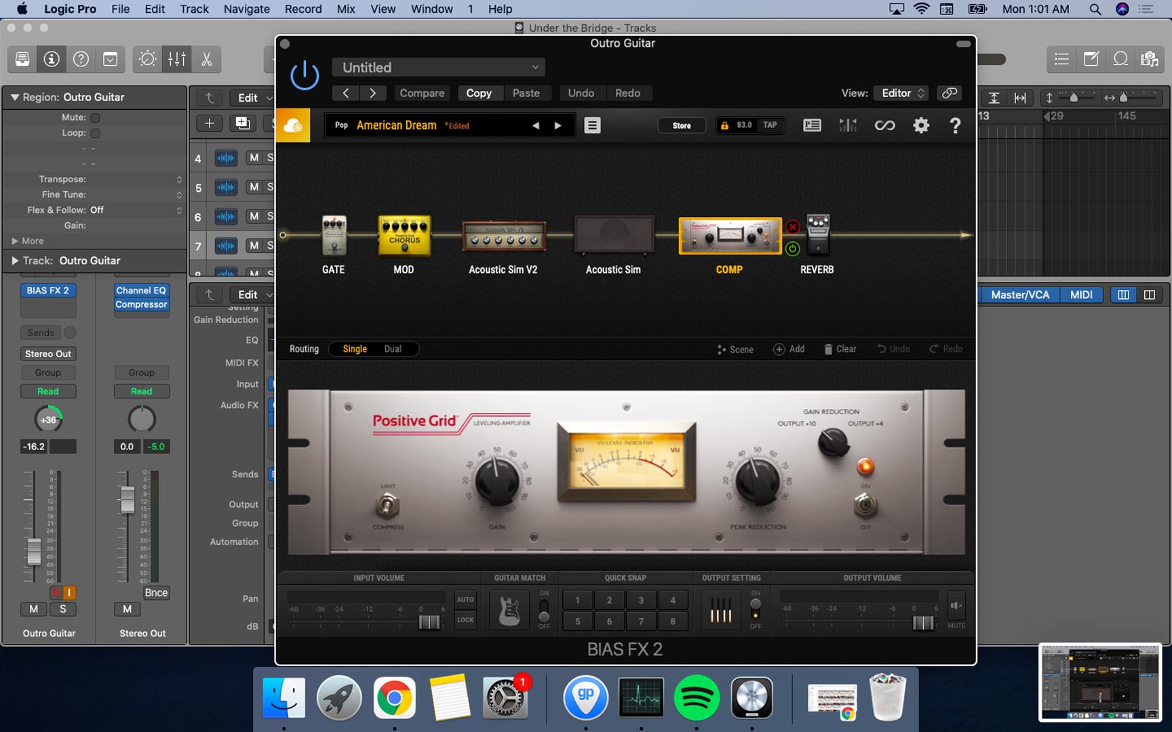Open the BIAS FX help question mark
The height and width of the screenshot is (732, 1172).
tap(955, 125)
